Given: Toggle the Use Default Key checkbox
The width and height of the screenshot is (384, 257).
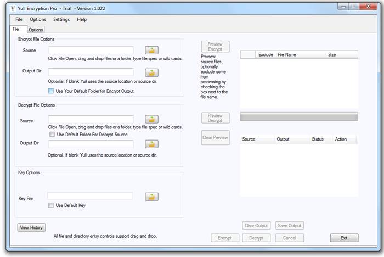Looking at the screenshot, I should [x=51, y=205].
